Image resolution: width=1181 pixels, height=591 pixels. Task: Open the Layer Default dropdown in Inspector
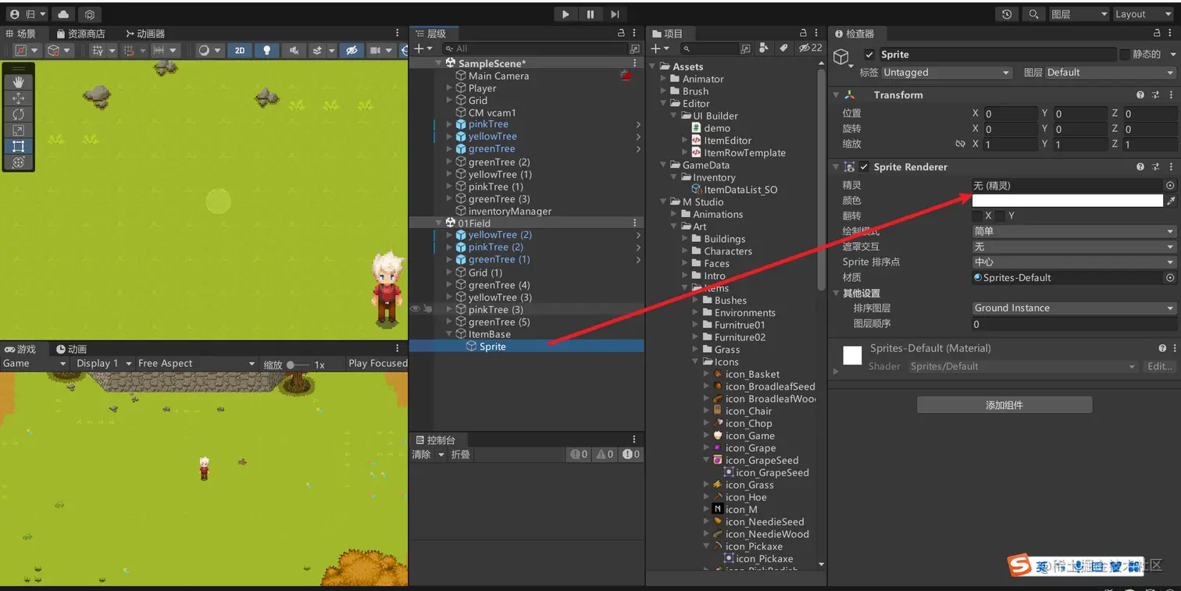[1111, 73]
